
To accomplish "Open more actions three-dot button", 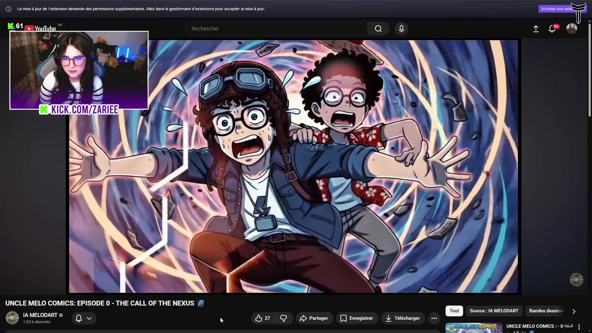I will (434, 318).
